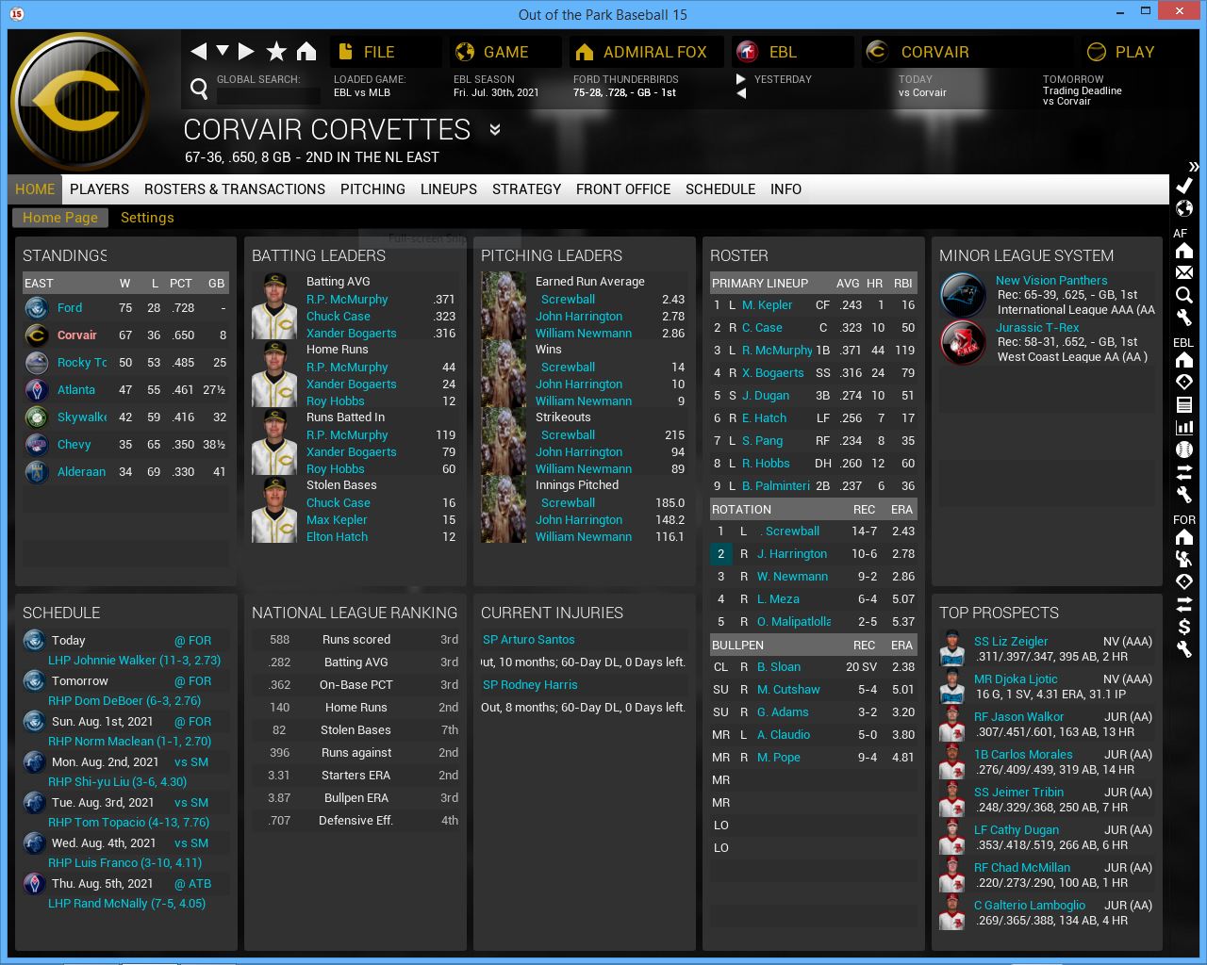Click R.P. McMurphy under Batting AVG
Image resolution: width=1207 pixels, height=965 pixels.
[x=347, y=300]
